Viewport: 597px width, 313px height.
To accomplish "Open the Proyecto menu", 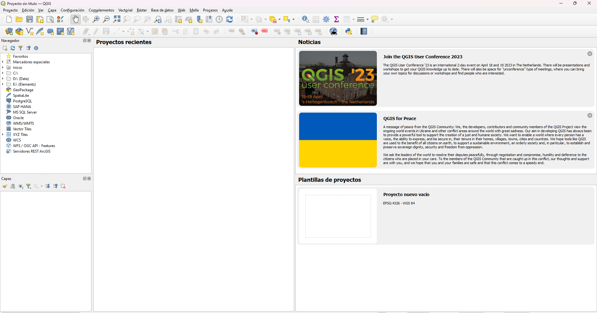I will click(10, 10).
